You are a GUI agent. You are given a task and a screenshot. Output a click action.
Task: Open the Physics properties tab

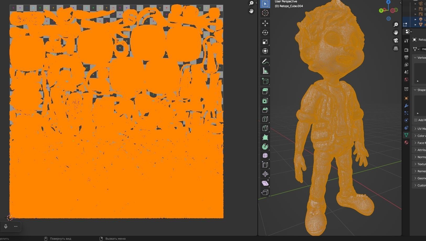[x=406, y=120]
